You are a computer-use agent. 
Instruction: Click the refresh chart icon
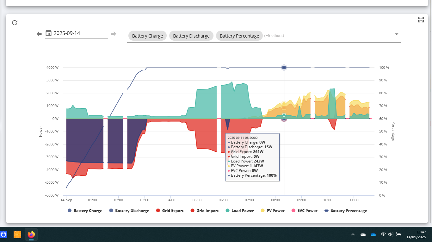15,23
